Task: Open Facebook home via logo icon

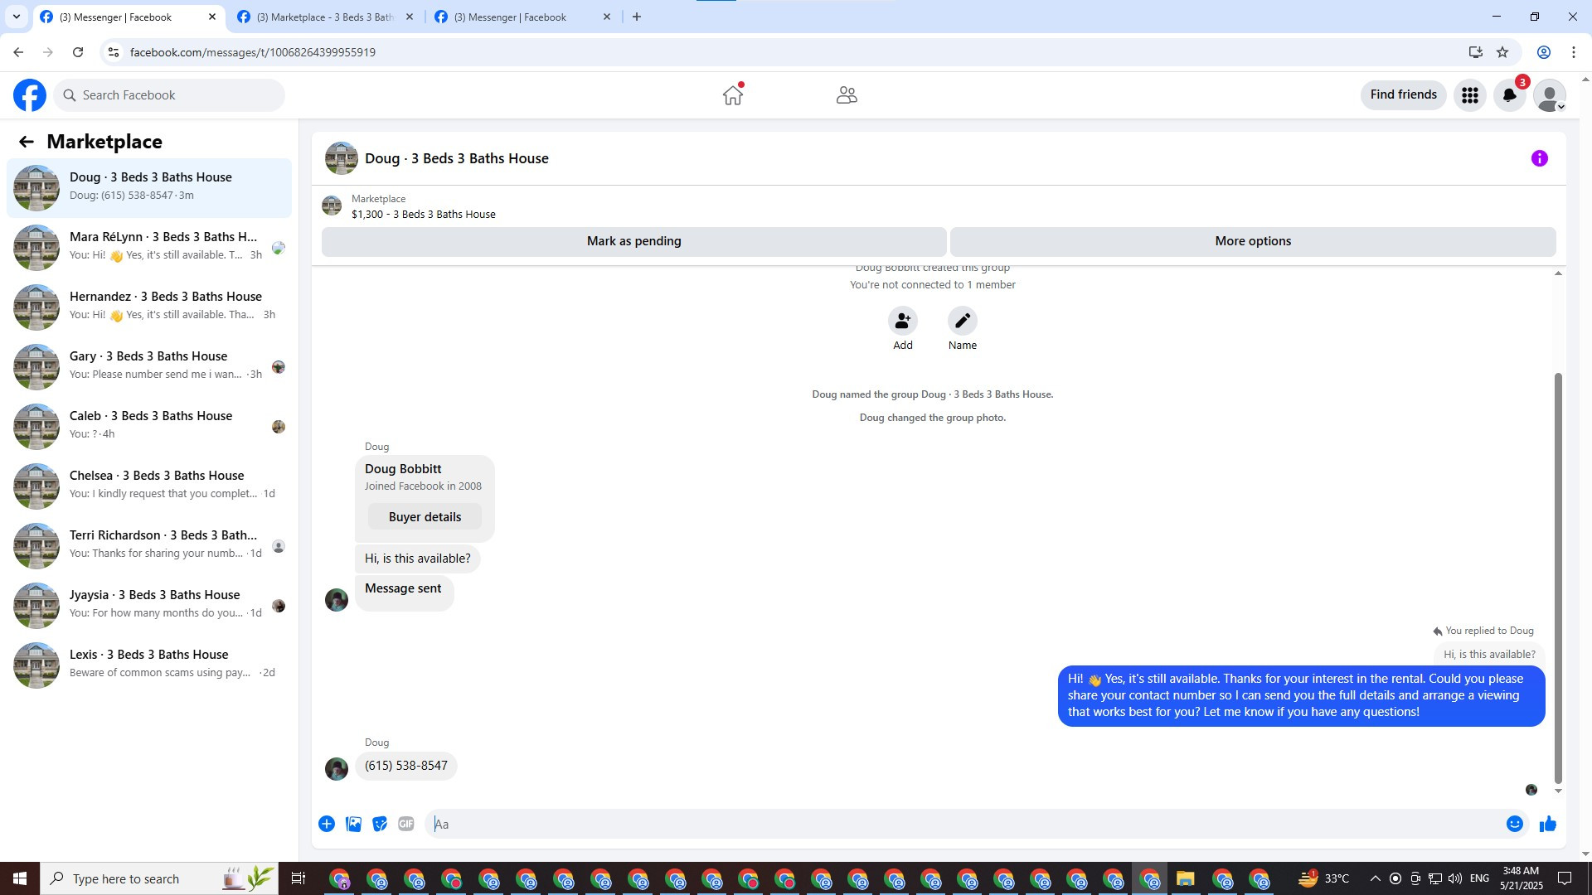Action: [x=30, y=95]
